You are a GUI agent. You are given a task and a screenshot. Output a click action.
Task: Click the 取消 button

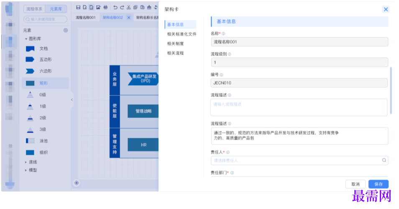tap(356, 184)
